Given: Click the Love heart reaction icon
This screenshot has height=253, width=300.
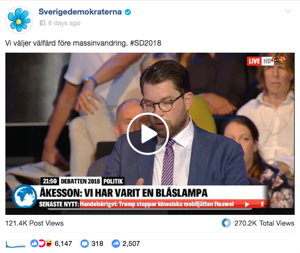Looking at the screenshot, I should click(x=41, y=243).
